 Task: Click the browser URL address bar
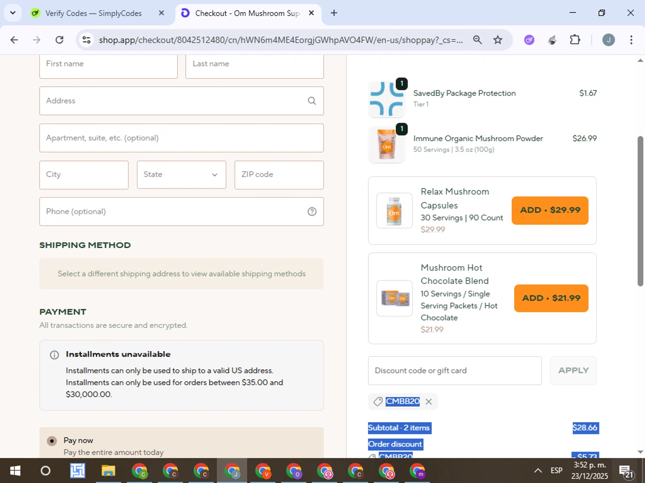tap(280, 40)
